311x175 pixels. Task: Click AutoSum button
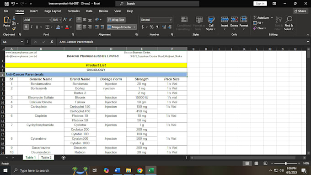[261, 18]
